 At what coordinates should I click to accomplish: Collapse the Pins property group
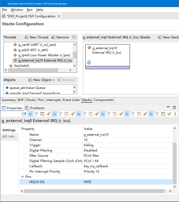tap(22, 177)
